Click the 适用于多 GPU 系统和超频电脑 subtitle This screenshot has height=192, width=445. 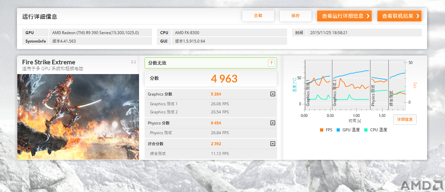[52, 69]
